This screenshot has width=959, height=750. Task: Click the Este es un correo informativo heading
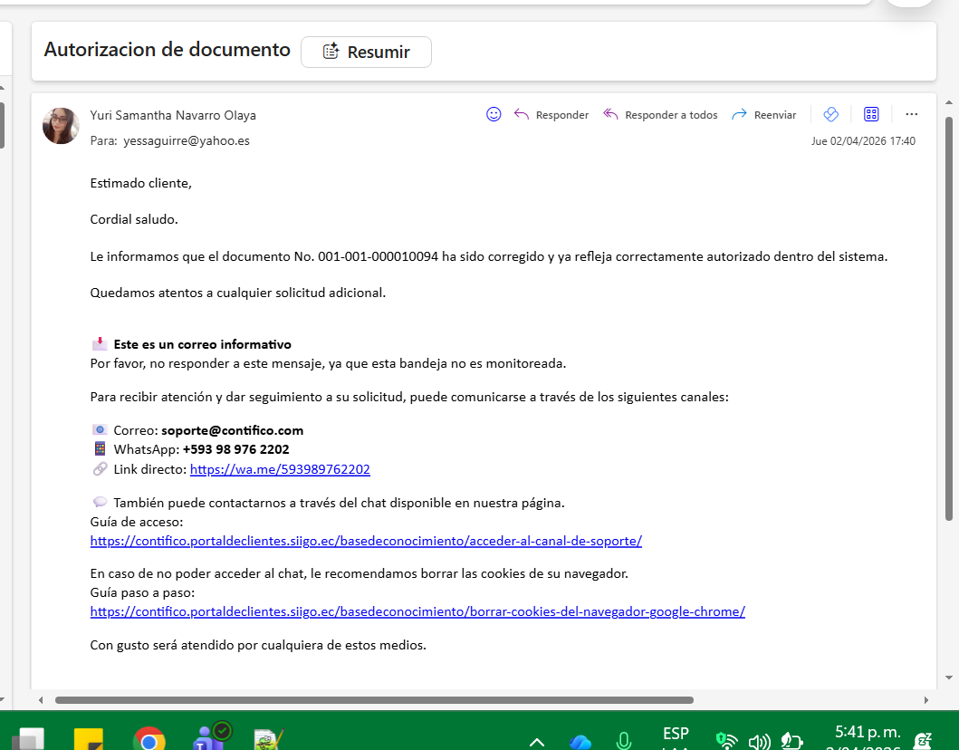pyautogui.click(x=203, y=344)
